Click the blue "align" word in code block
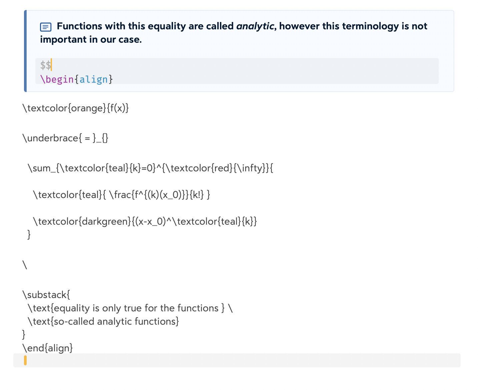Screen dimensions: 478x390 (94, 79)
